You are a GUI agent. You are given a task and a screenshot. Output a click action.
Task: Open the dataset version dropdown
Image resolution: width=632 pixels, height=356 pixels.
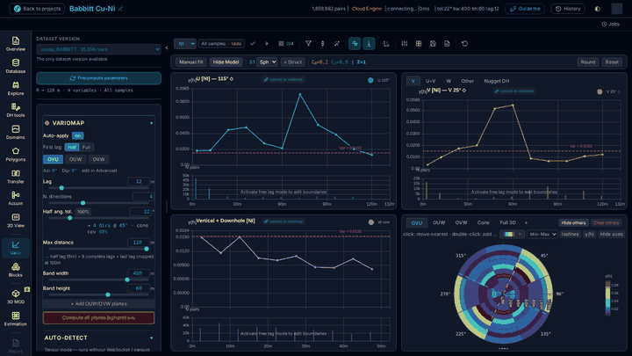tap(98, 49)
